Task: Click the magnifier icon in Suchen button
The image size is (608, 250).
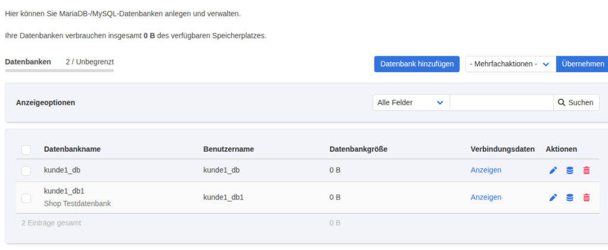Action: click(562, 102)
